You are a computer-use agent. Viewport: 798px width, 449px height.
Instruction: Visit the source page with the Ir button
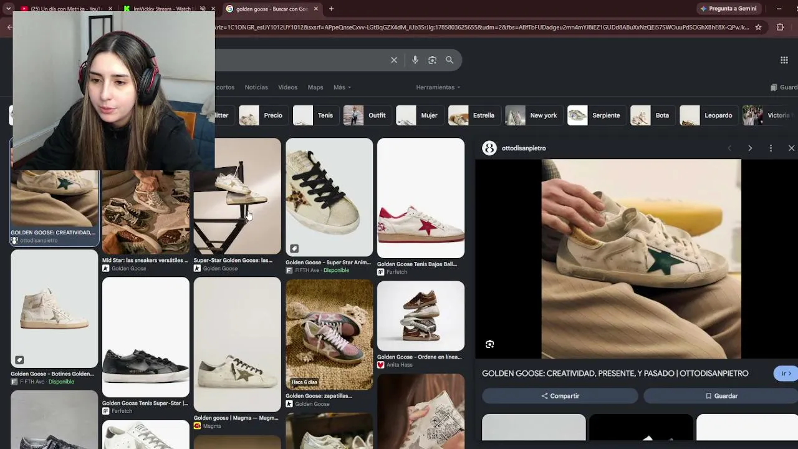pos(786,374)
